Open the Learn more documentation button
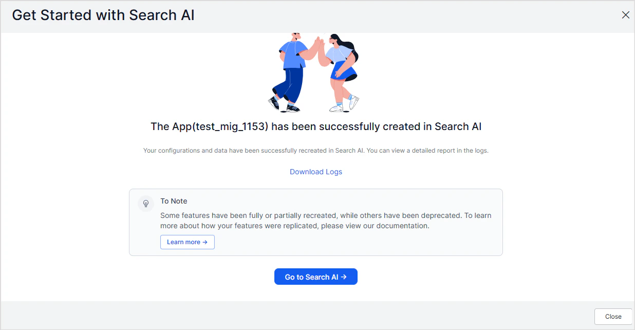Screen dimensions: 635x330 pyautogui.click(x=188, y=242)
